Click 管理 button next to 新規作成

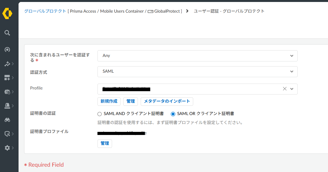(x=131, y=101)
